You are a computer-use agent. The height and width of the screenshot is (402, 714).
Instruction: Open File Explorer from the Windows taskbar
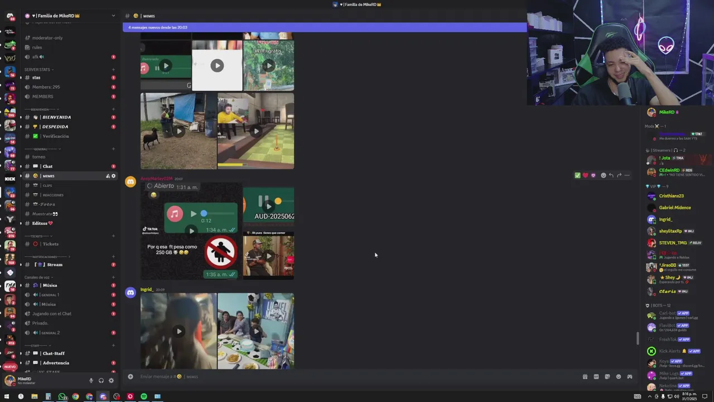coord(35,396)
